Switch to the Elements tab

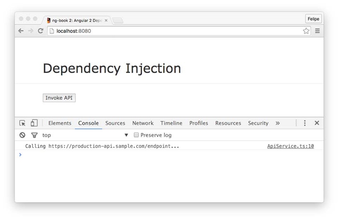click(x=60, y=123)
